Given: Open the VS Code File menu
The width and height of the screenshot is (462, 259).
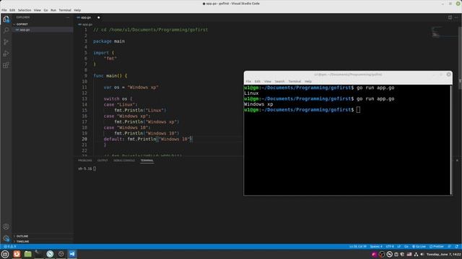Looking at the screenshot, I should [4, 10].
